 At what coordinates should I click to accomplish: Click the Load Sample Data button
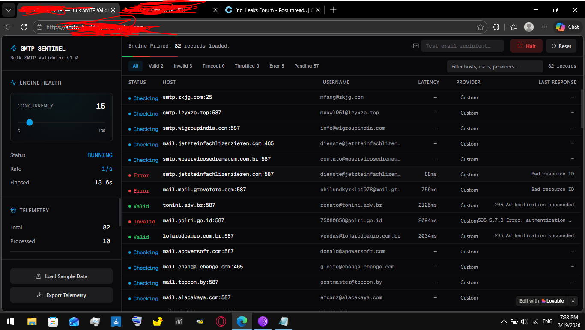pos(61,276)
